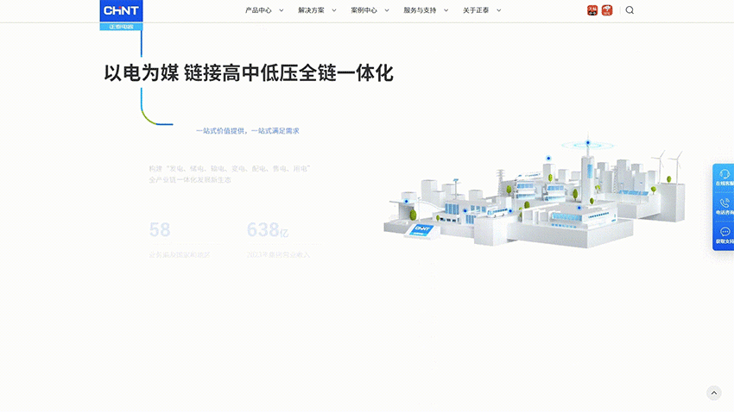Open the JD store red icon
The image size is (734, 412).
(607, 10)
